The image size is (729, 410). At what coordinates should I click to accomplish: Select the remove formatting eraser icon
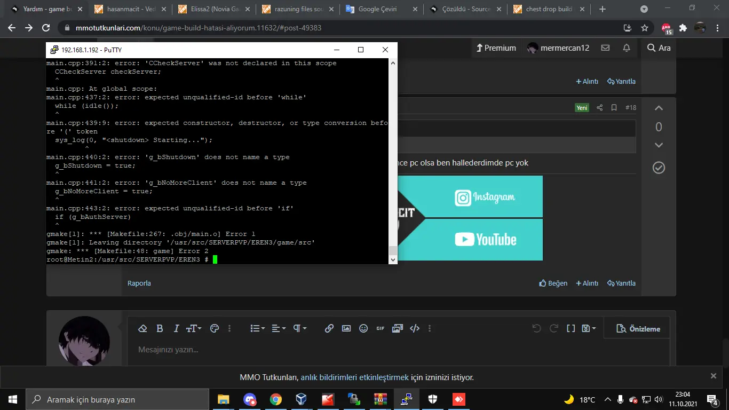pos(142,328)
